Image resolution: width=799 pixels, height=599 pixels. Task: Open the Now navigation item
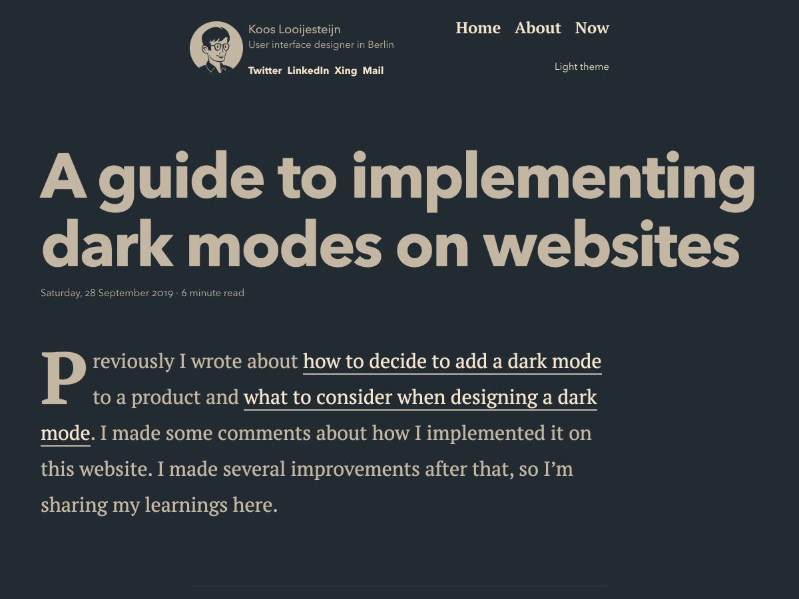click(592, 28)
